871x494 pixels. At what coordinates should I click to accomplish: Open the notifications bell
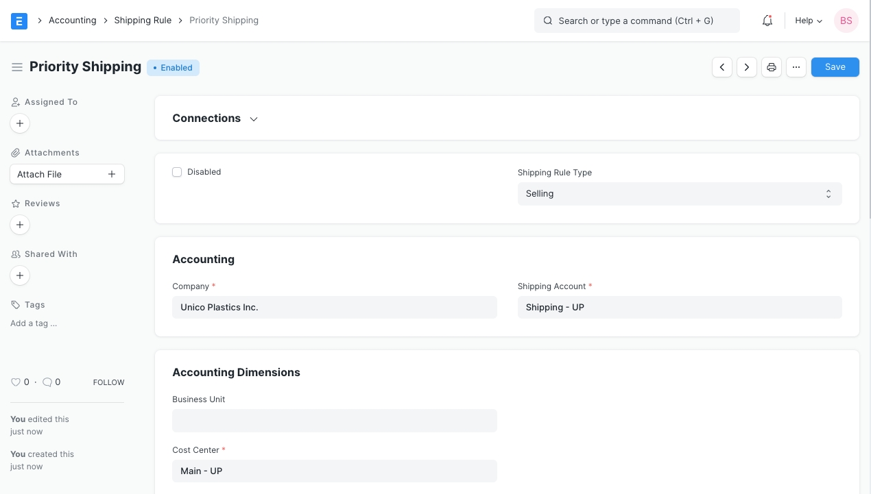tap(767, 21)
